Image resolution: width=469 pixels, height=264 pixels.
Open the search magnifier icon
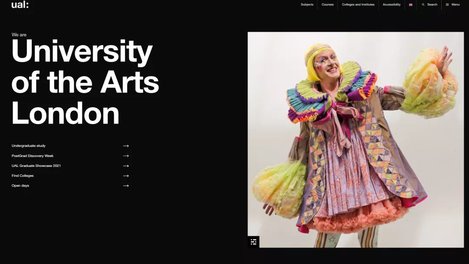coord(423,4)
